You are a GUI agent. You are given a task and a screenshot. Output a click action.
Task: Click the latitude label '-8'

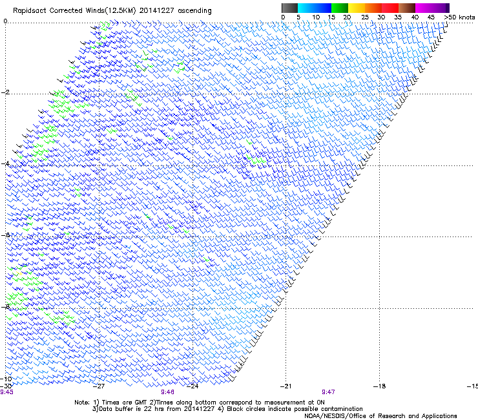click(x=5, y=306)
